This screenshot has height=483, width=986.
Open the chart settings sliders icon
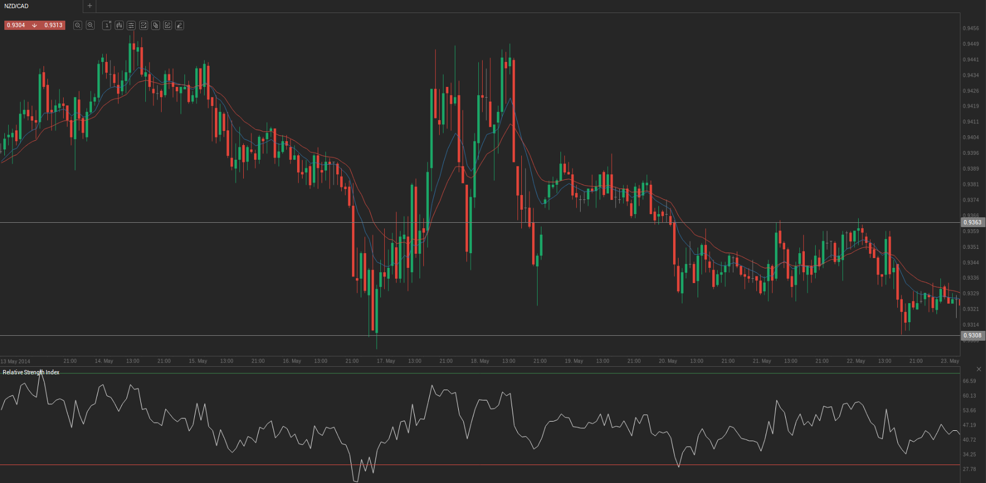tap(131, 26)
